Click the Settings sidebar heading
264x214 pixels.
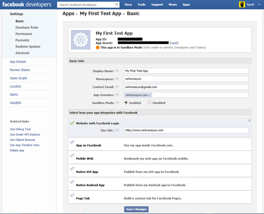click(x=16, y=14)
